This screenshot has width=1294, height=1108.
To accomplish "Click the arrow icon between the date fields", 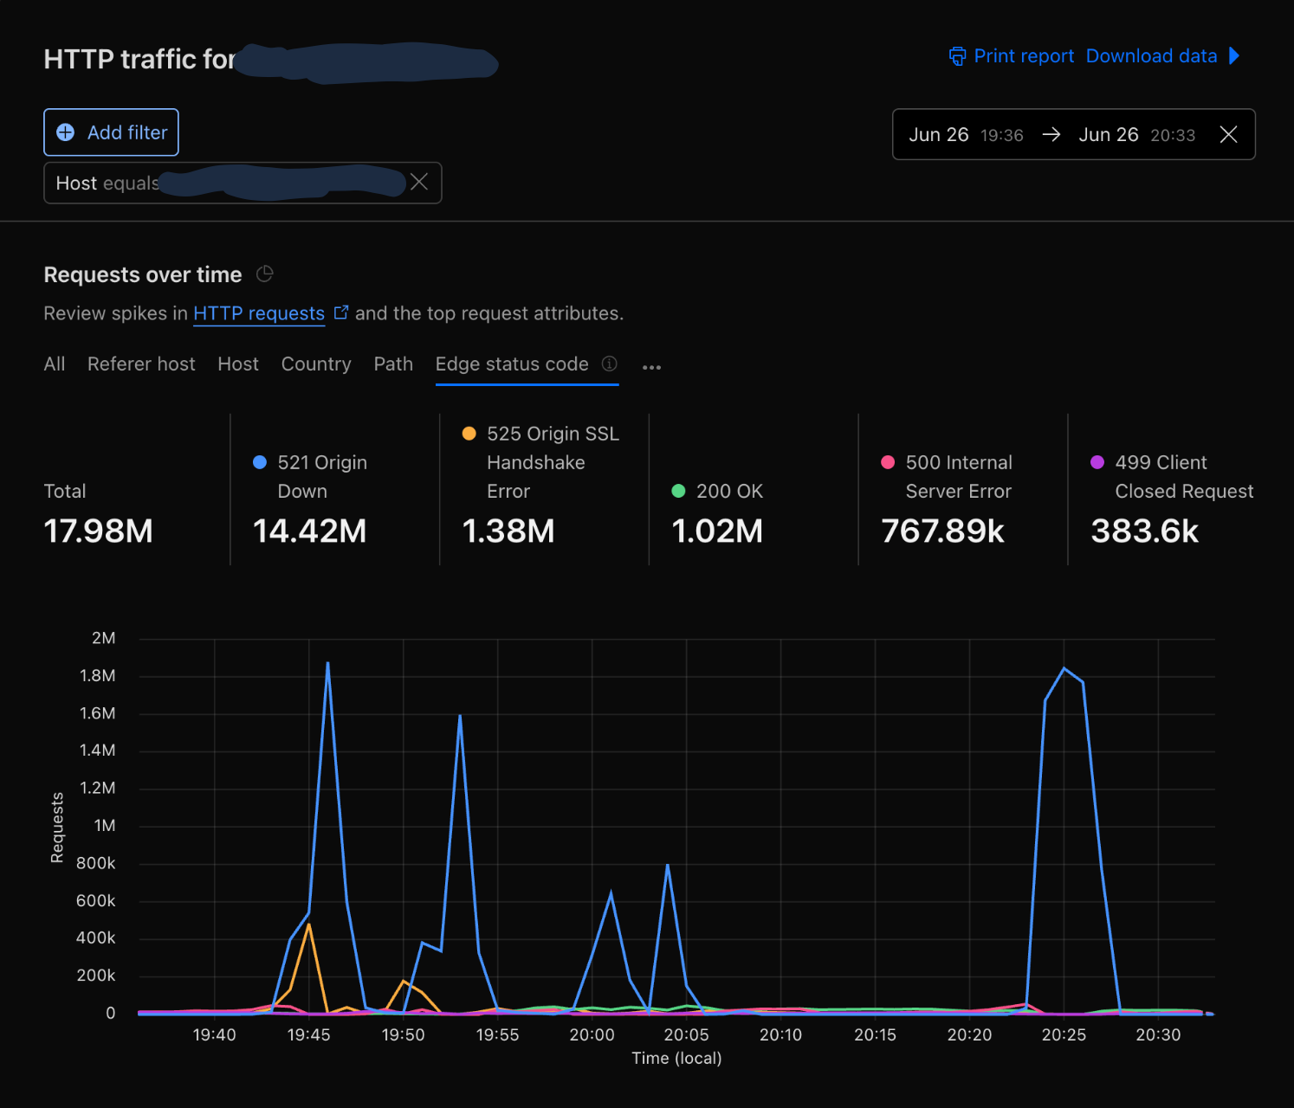I will (x=1051, y=134).
